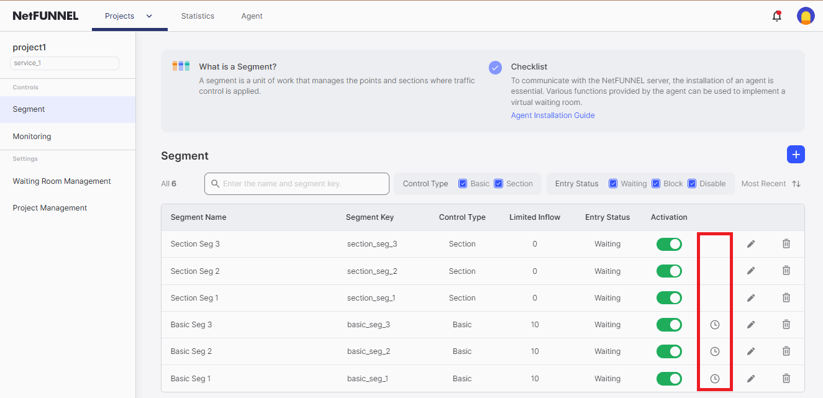This screenshot has height=398, width=823.
Task: Uncheck the Block entry status checkbox
Action: tap(656, 184)
